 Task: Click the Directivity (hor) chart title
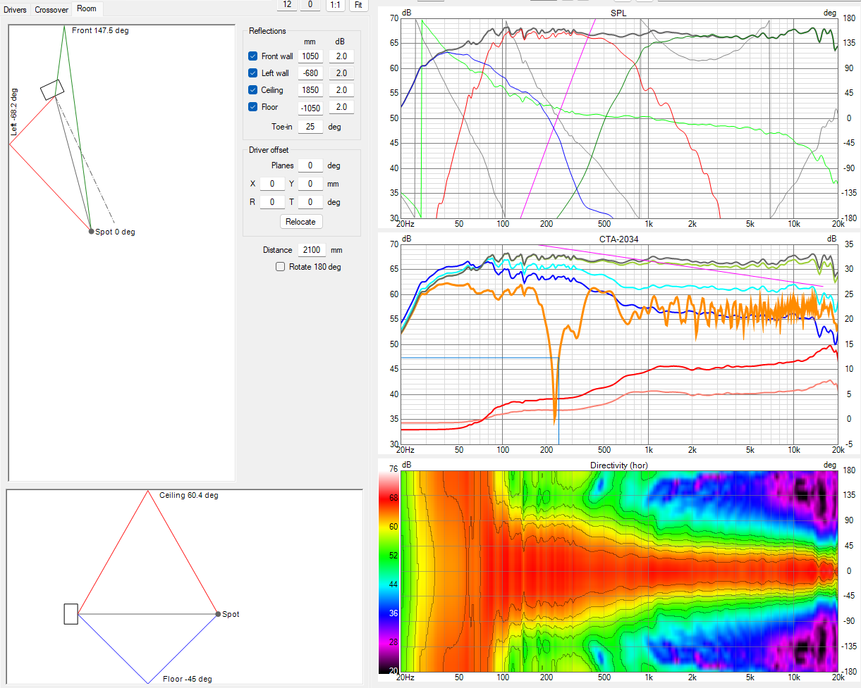(x=618, y=465)
